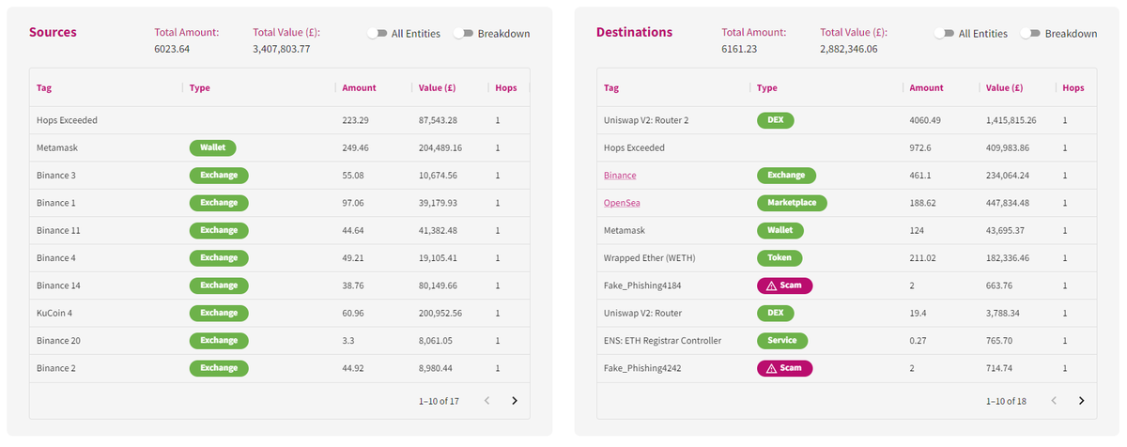Click Wallet badge in Destinations Metamask row
1127x447 pixels.
click(780, 230)
